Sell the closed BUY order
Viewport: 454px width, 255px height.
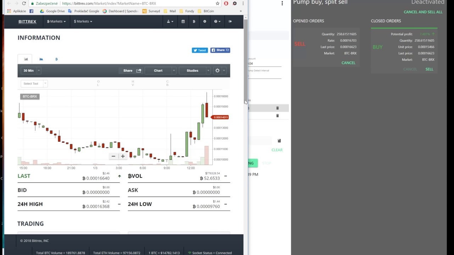[x=429, y=69]
